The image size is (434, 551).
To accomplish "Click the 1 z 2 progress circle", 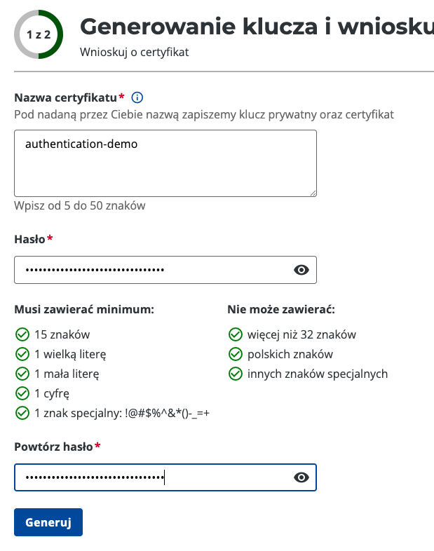I will coord(38,34).
